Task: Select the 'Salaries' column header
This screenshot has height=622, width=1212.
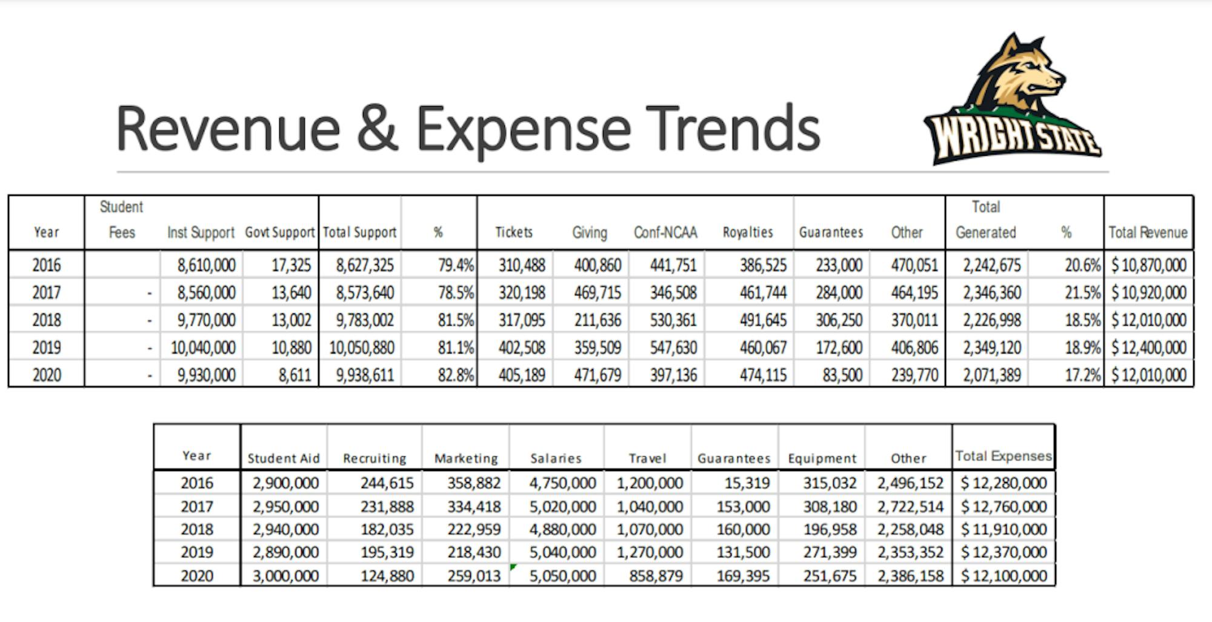Action: [x=556, y=459]
